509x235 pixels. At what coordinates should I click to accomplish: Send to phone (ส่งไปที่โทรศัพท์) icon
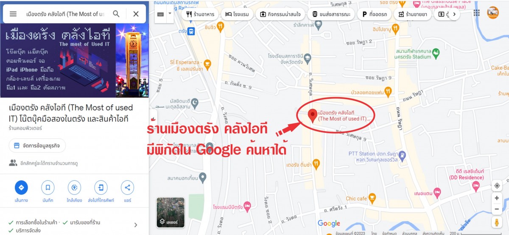click(x=101, y=187)
